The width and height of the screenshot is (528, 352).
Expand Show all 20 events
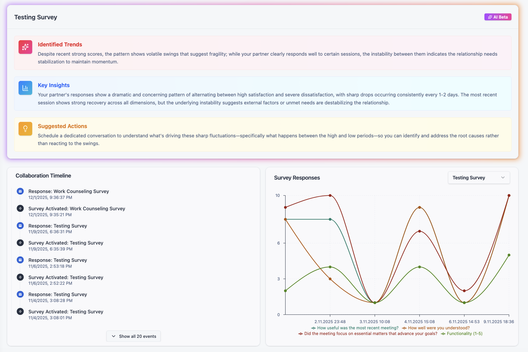(134, 336)
